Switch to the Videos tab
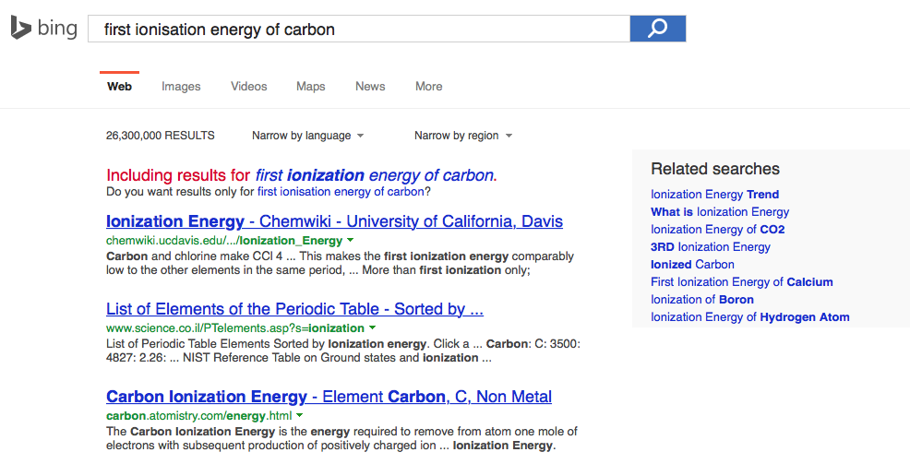910x476 pixels. coord(249,87)
